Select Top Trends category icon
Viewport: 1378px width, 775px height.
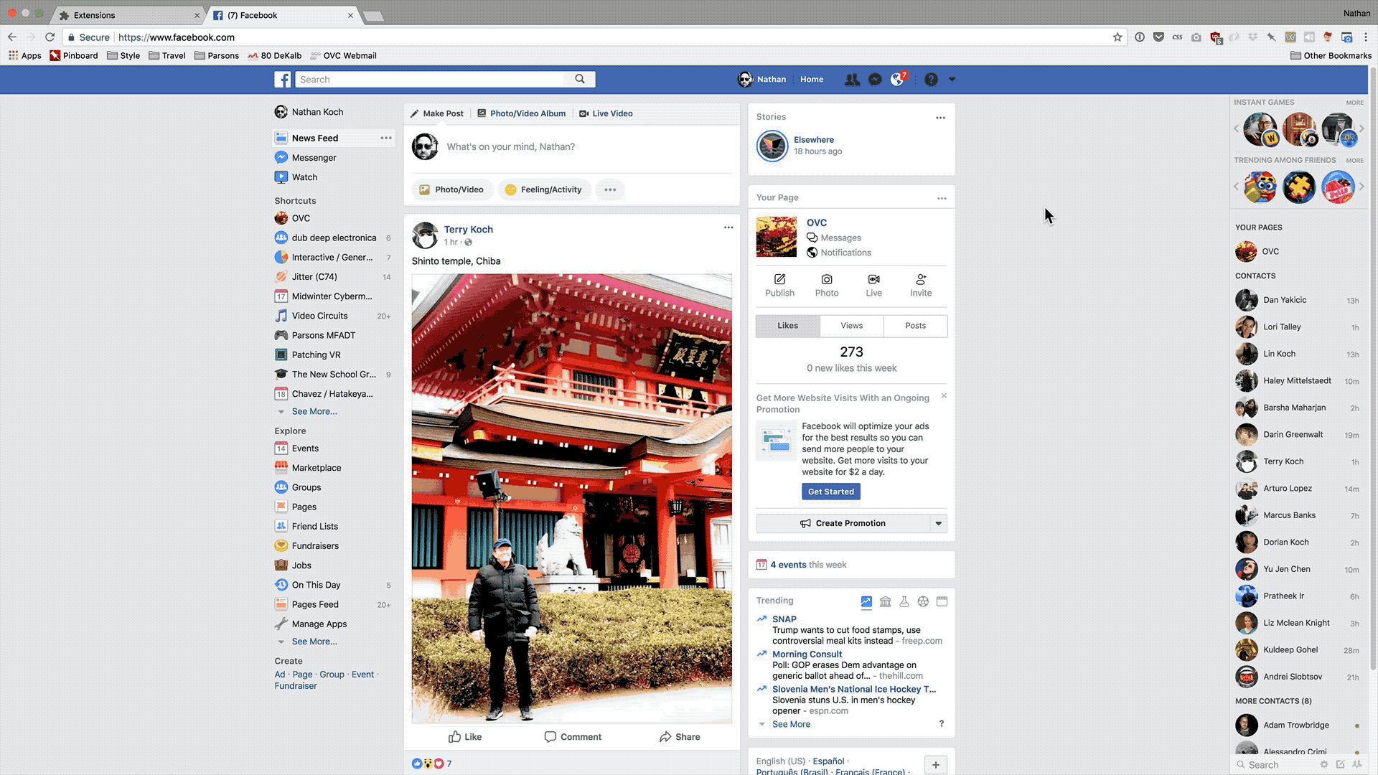(x=866, y=602)
